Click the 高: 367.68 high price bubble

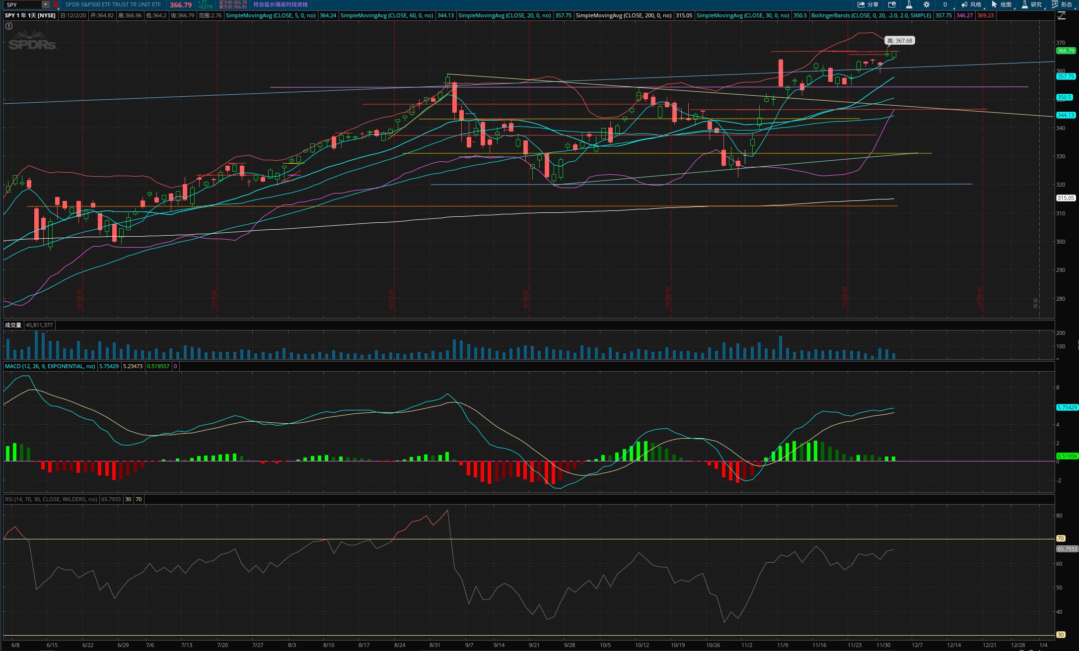coord(900,41)
